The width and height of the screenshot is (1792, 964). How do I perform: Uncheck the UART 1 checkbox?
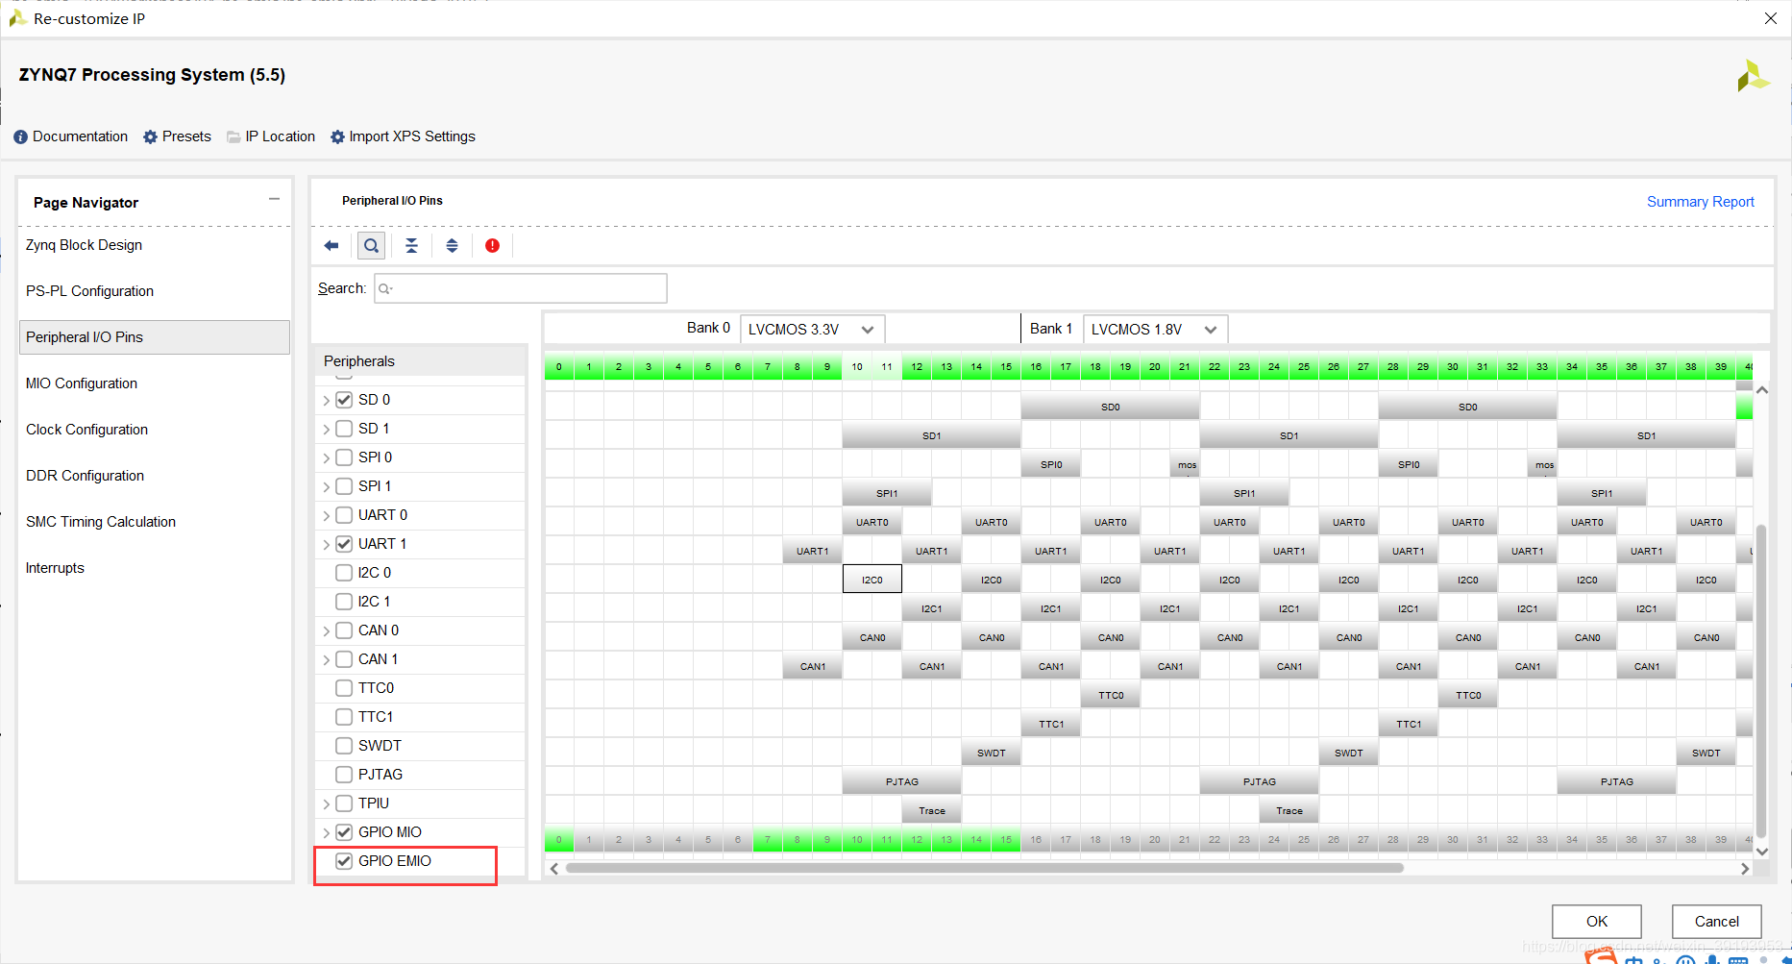344,544
